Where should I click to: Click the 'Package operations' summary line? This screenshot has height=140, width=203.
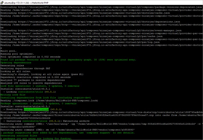(38, 103)
